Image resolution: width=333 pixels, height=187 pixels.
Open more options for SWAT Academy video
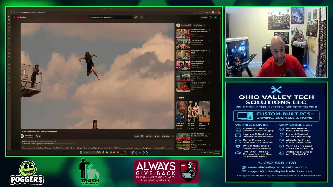pos(209,41)
